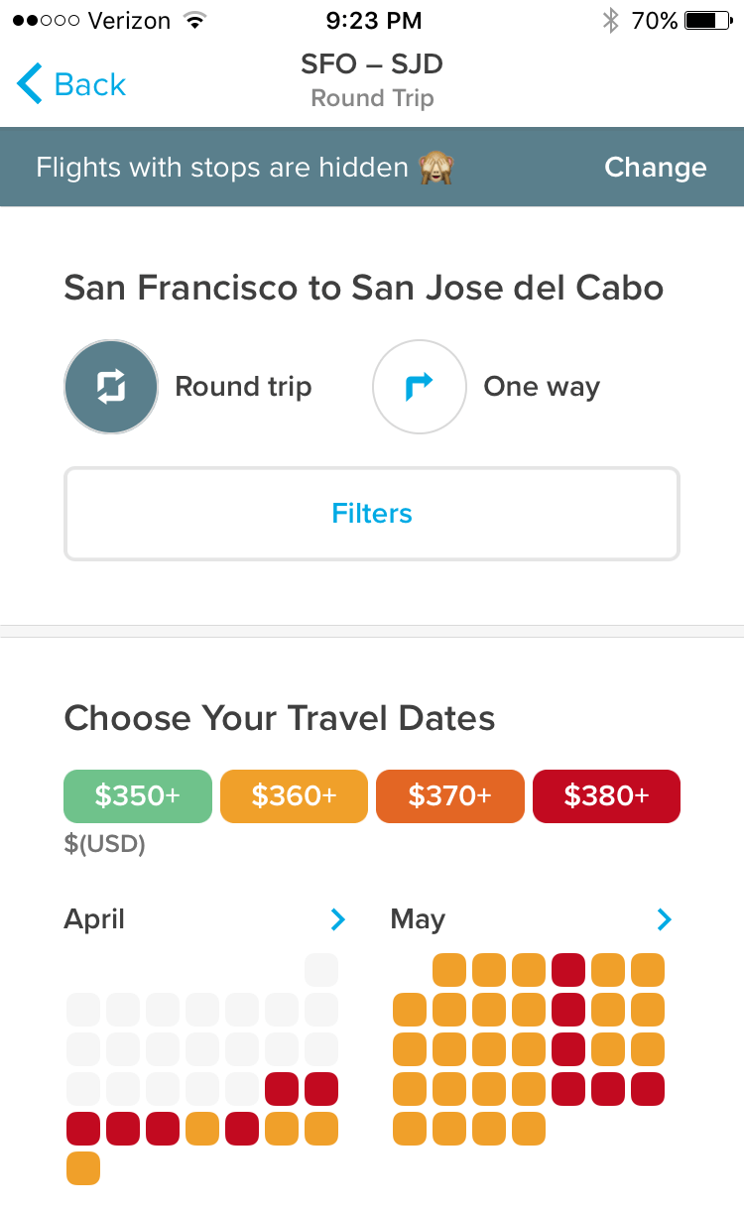Tap the Bluetooth status icon
This screenshot has width=744, height=1210.
tap(610, 20)
